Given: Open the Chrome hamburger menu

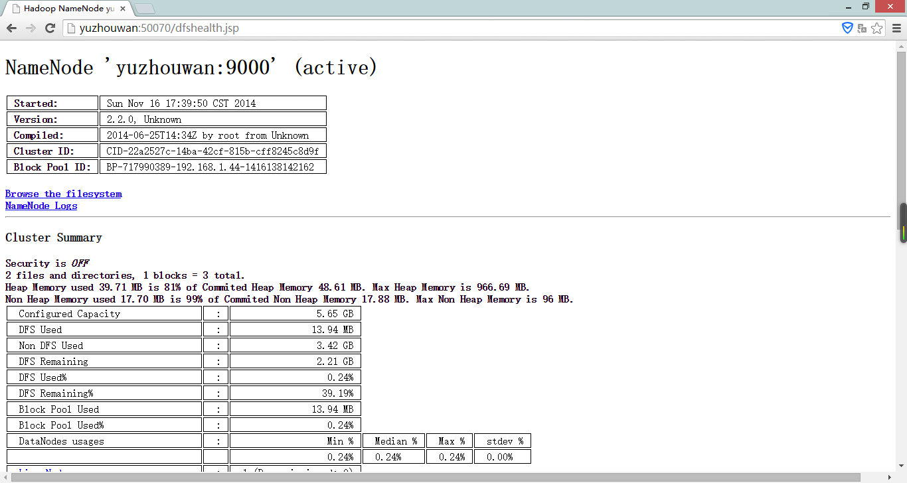Looking at the screenshot, I should point(896,28).
